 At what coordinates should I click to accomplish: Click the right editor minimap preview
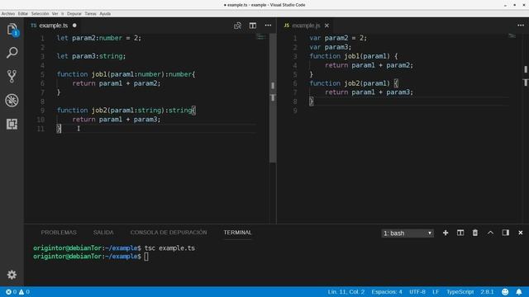click(512, 36)
